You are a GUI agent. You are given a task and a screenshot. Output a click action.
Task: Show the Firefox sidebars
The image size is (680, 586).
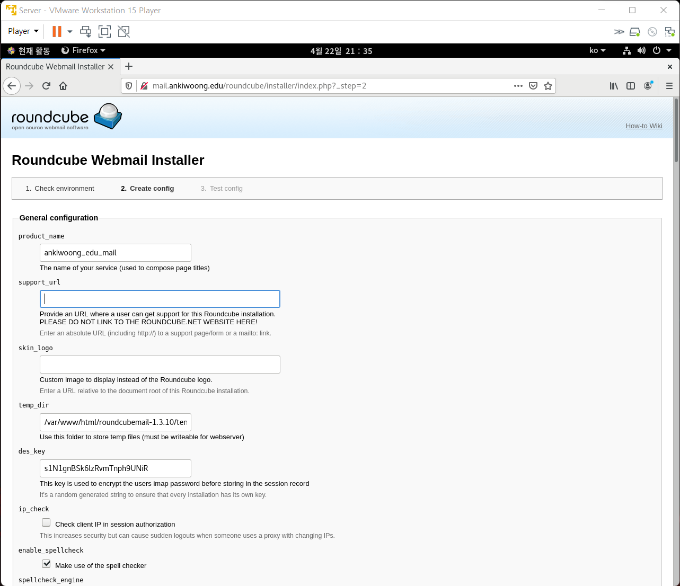[631, 86]
